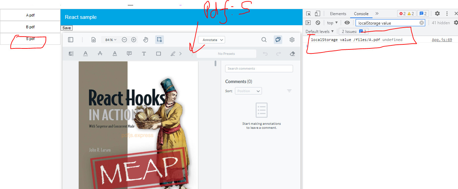458x189 pixels.
Task: Open DevTools Settings gear
Action: pyautogui.click(x=437, y=13)
